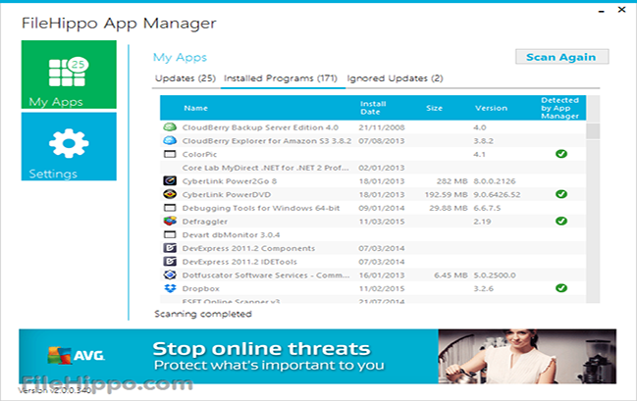
Task: Click install date 21/11/2008
Action: point(382,127)
